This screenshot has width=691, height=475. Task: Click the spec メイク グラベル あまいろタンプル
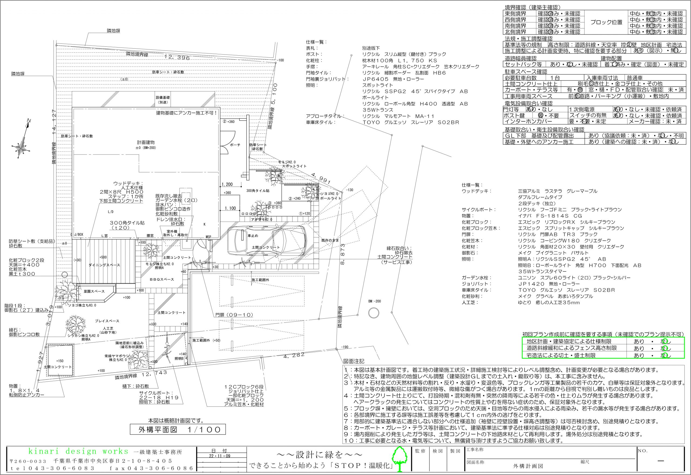pyautogui.click(x=555, y=297)
